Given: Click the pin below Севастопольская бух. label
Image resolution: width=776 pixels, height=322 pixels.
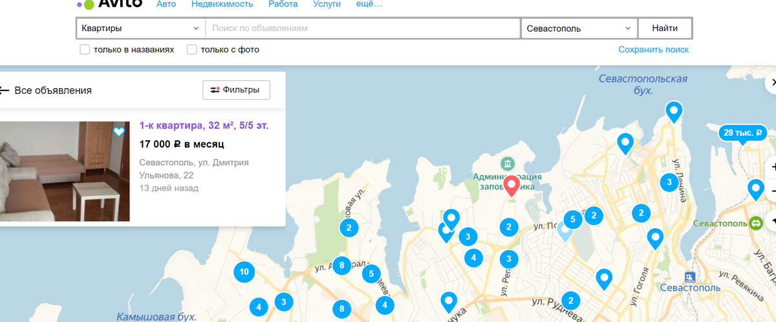Looking at the screenshot, I should pos(674,112).
